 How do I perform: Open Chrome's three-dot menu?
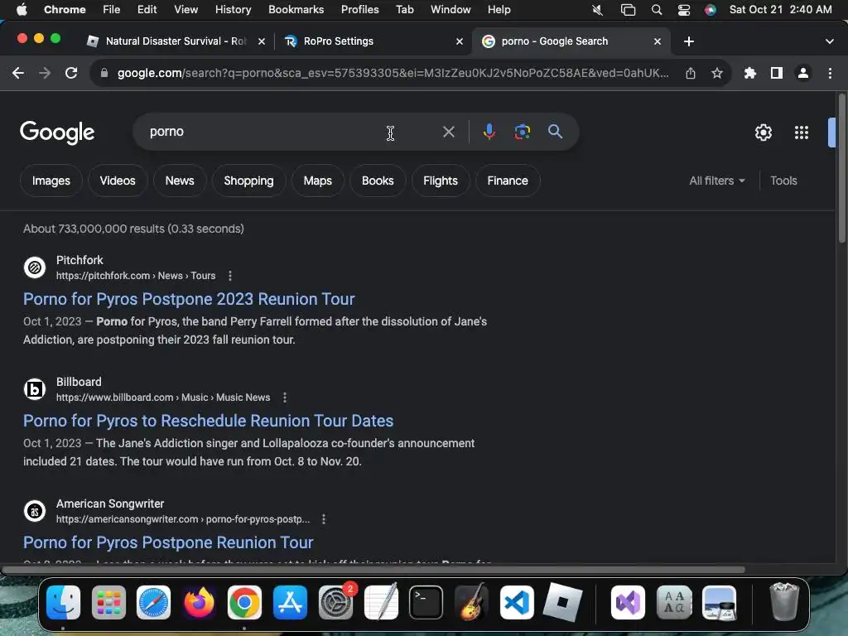830,73
